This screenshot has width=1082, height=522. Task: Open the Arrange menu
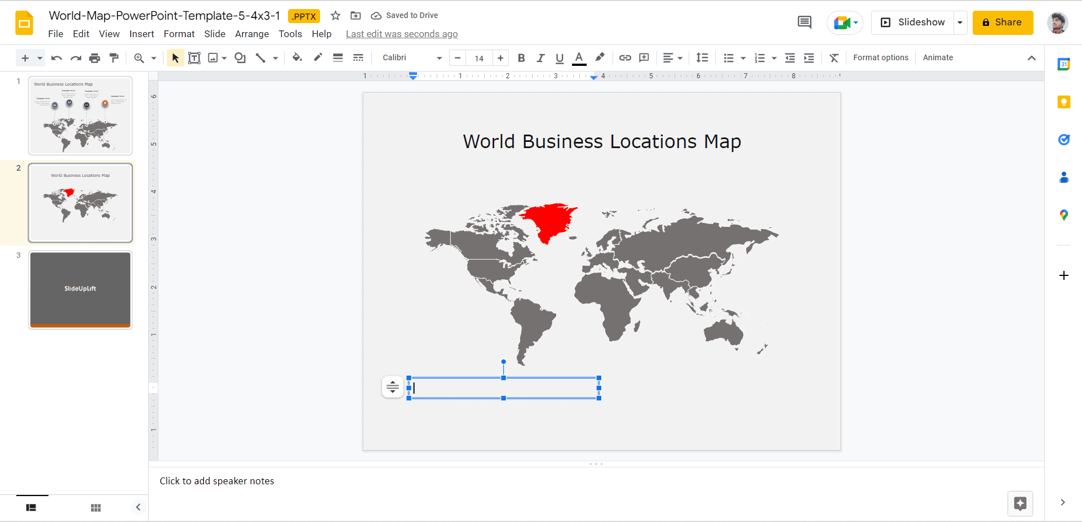click(251, 34)
